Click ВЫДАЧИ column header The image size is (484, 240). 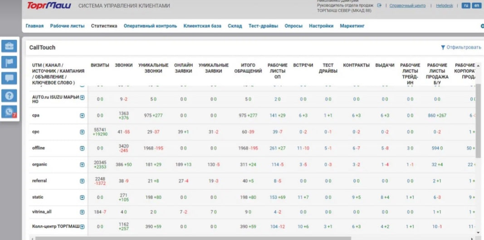pyautogui.click(x=385, y=65)
